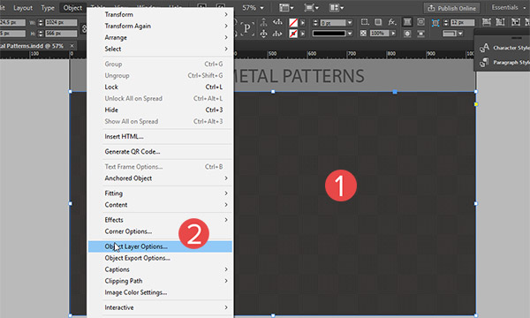Open the Effects submenu
Viewport: 530px width, 318px height.
coord(160,220)
